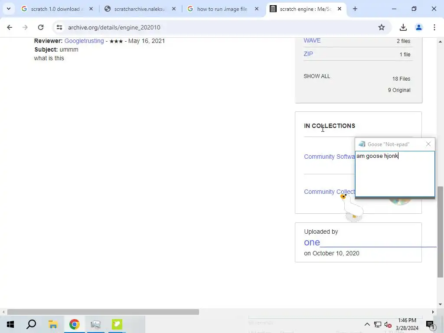Screen dimensions: 444x333
Task: Click the 'what is this' review text
Action: coord(49,58)
